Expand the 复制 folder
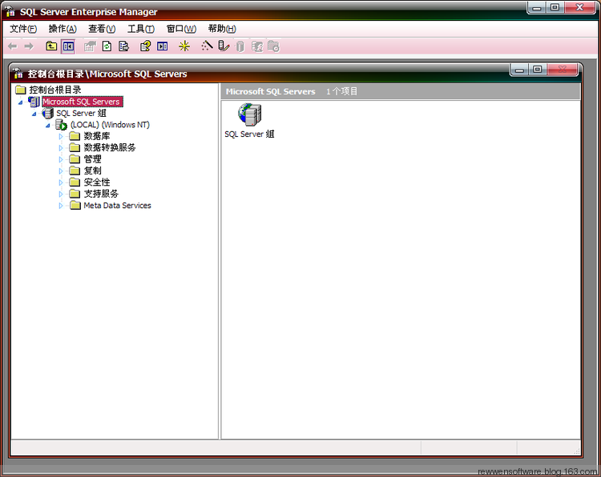Screen dimensions: 601x477 (61, 170)
